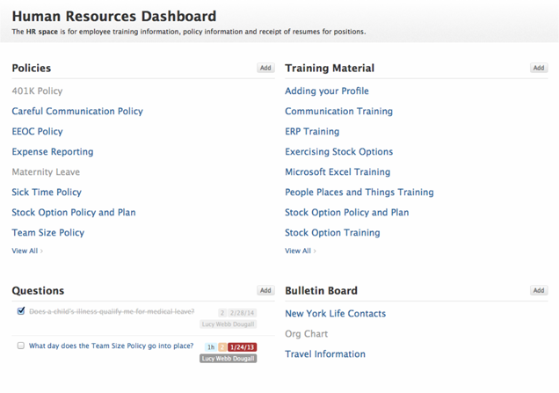This screenshot has height=393, width=559.
Task: Click Add button in Bulletin Board section
Action: point(538,290)
